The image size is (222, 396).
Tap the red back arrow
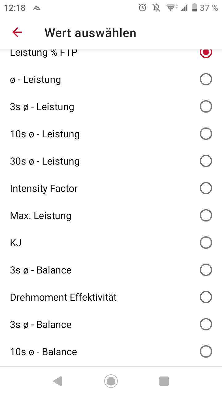[17, 32]
